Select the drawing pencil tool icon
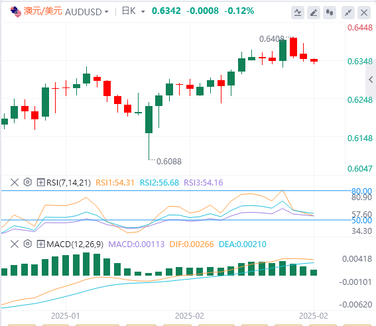The height and width of the screenshot is (326, 376). [x=314, y=13]
